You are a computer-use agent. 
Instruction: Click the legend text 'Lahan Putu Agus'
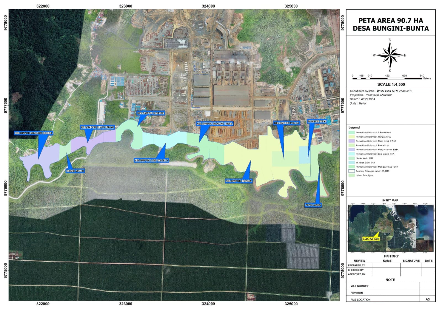tap(364, 175)
